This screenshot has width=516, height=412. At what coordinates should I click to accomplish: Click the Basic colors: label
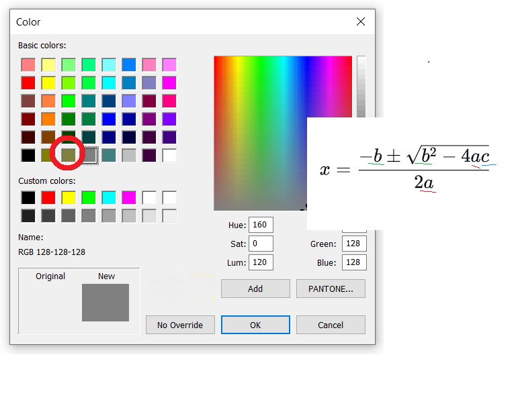coord(42,46)
